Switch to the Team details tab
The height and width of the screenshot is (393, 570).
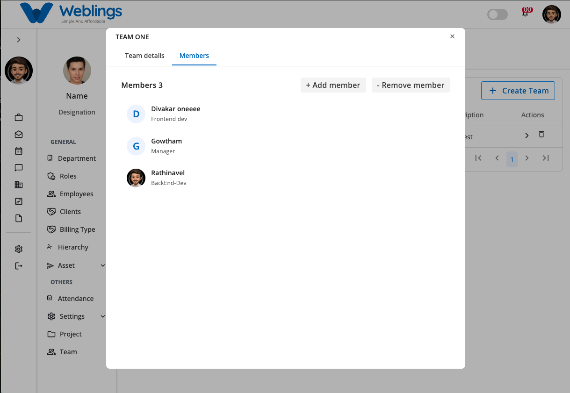(144, 56)
